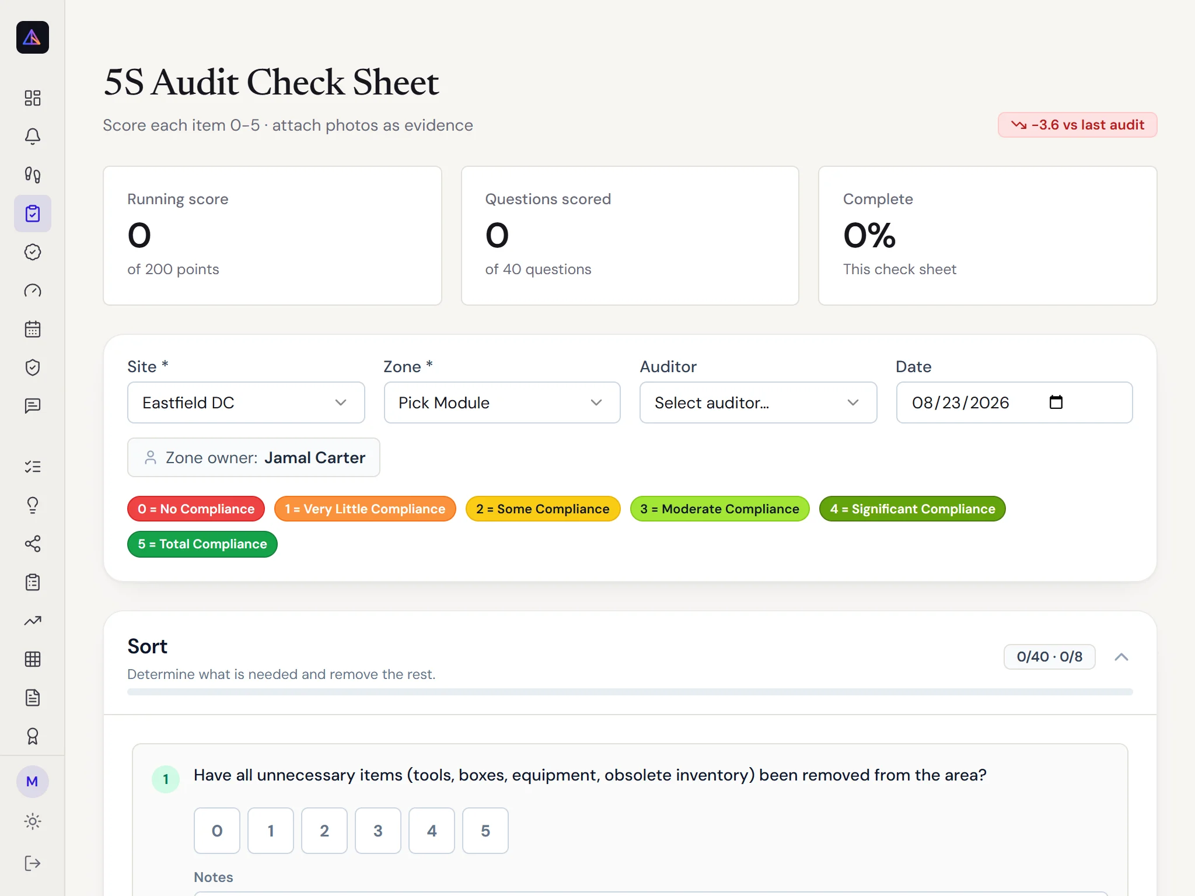The height and width of the screenshot is (896, 1195).
Task: Open the share network icon
Action: [33, 544]
